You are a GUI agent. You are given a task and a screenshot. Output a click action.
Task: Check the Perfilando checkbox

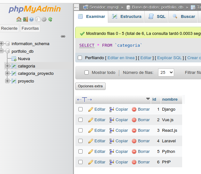coord(80,58)
